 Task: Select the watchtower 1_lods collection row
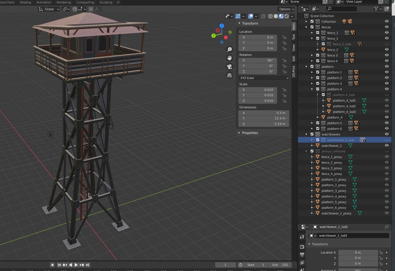[344, 140]
